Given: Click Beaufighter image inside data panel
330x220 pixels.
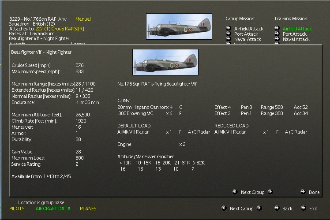Looking at the screenshot, I should [165, 62].
